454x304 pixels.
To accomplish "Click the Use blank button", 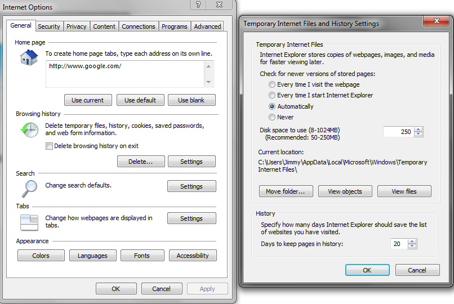I will [x=192, y=100].
